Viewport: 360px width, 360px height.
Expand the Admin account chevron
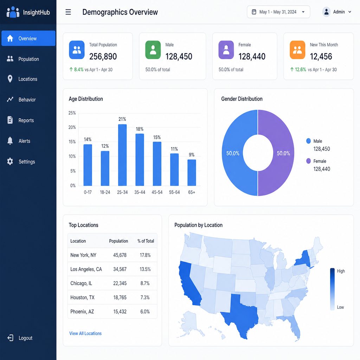pyautogui.click(x=350, y=12)
